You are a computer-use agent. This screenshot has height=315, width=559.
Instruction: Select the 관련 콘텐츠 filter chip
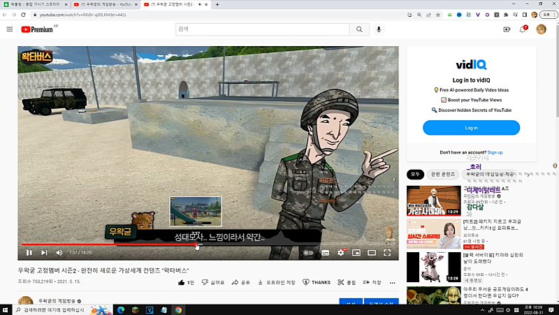click(443, 174)
